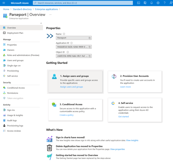Open the feedback icon in header
The height and width of the screenshot is (162, 173).
coord(171,3)
